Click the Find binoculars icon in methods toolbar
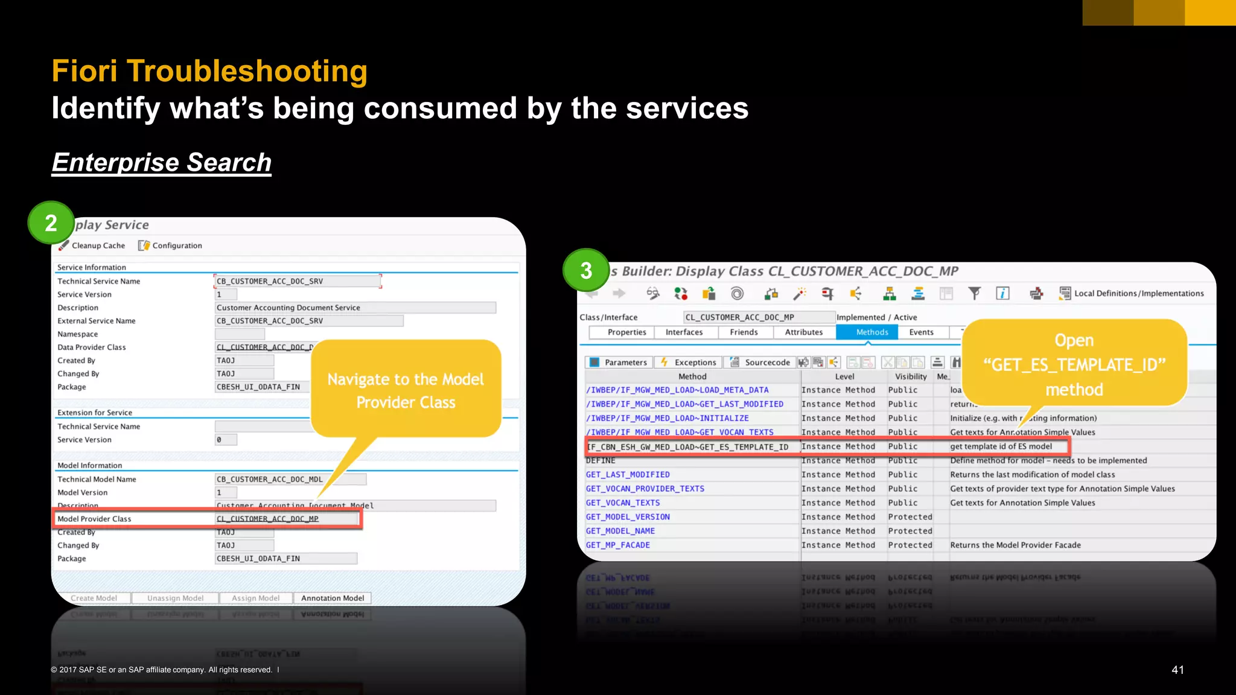 point(956,362)
